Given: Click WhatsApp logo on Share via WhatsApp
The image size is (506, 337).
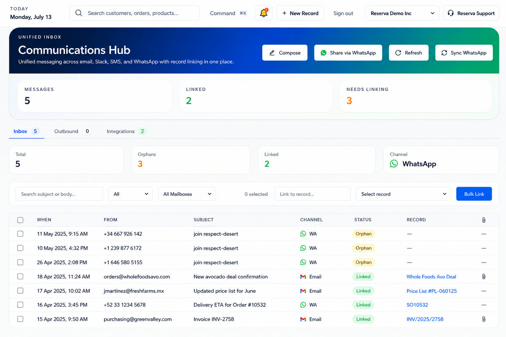Looking at the screenshot, I should point(323,53).
